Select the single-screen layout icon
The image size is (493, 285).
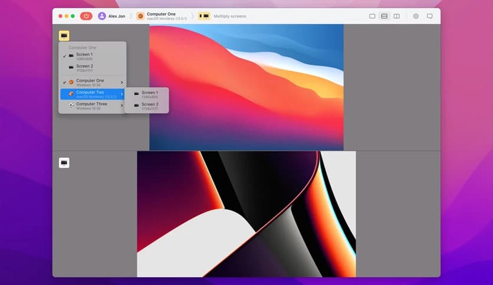372,16
